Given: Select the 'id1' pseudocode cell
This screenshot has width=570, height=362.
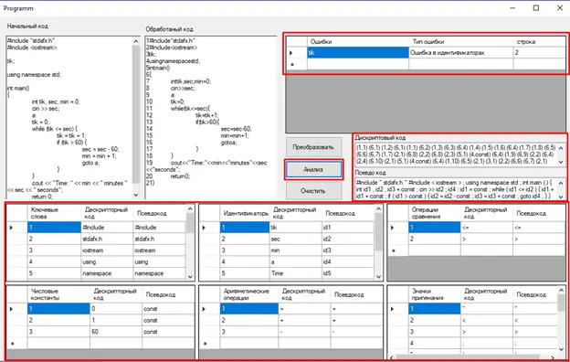Looking at the screenshot, I should click(348, 228).
